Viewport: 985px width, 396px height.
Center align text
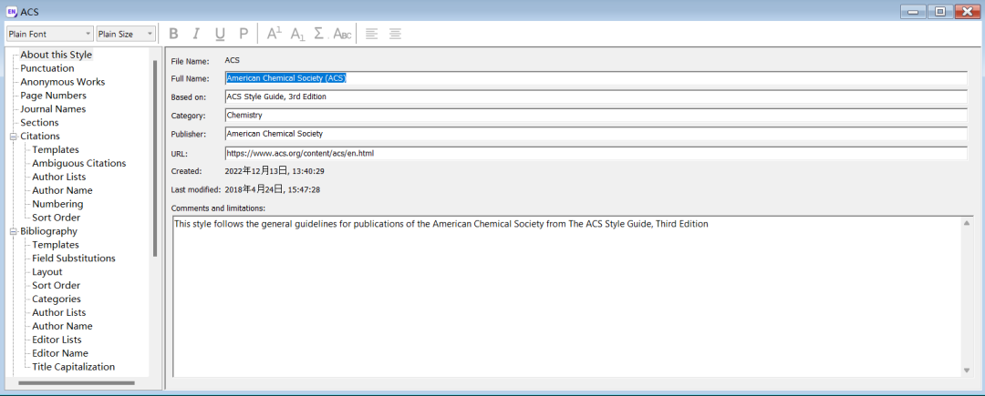(x=395, y=34)
